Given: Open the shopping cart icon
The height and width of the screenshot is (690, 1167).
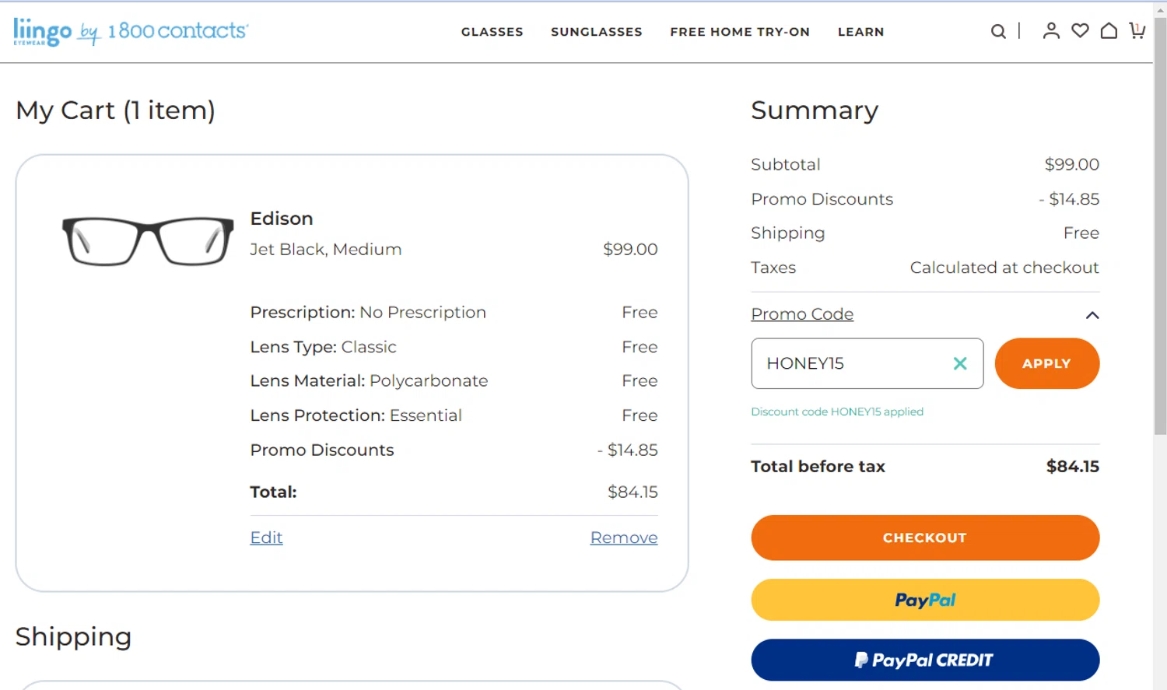Looking at the screenshot, I should point(1137,31).
